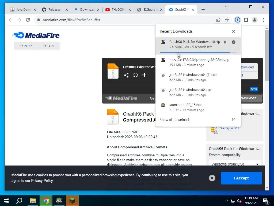The image size is (274, 206).
Task: Click the CrashK6 Pack zip file icon in downloads
Action: point(163,42)
